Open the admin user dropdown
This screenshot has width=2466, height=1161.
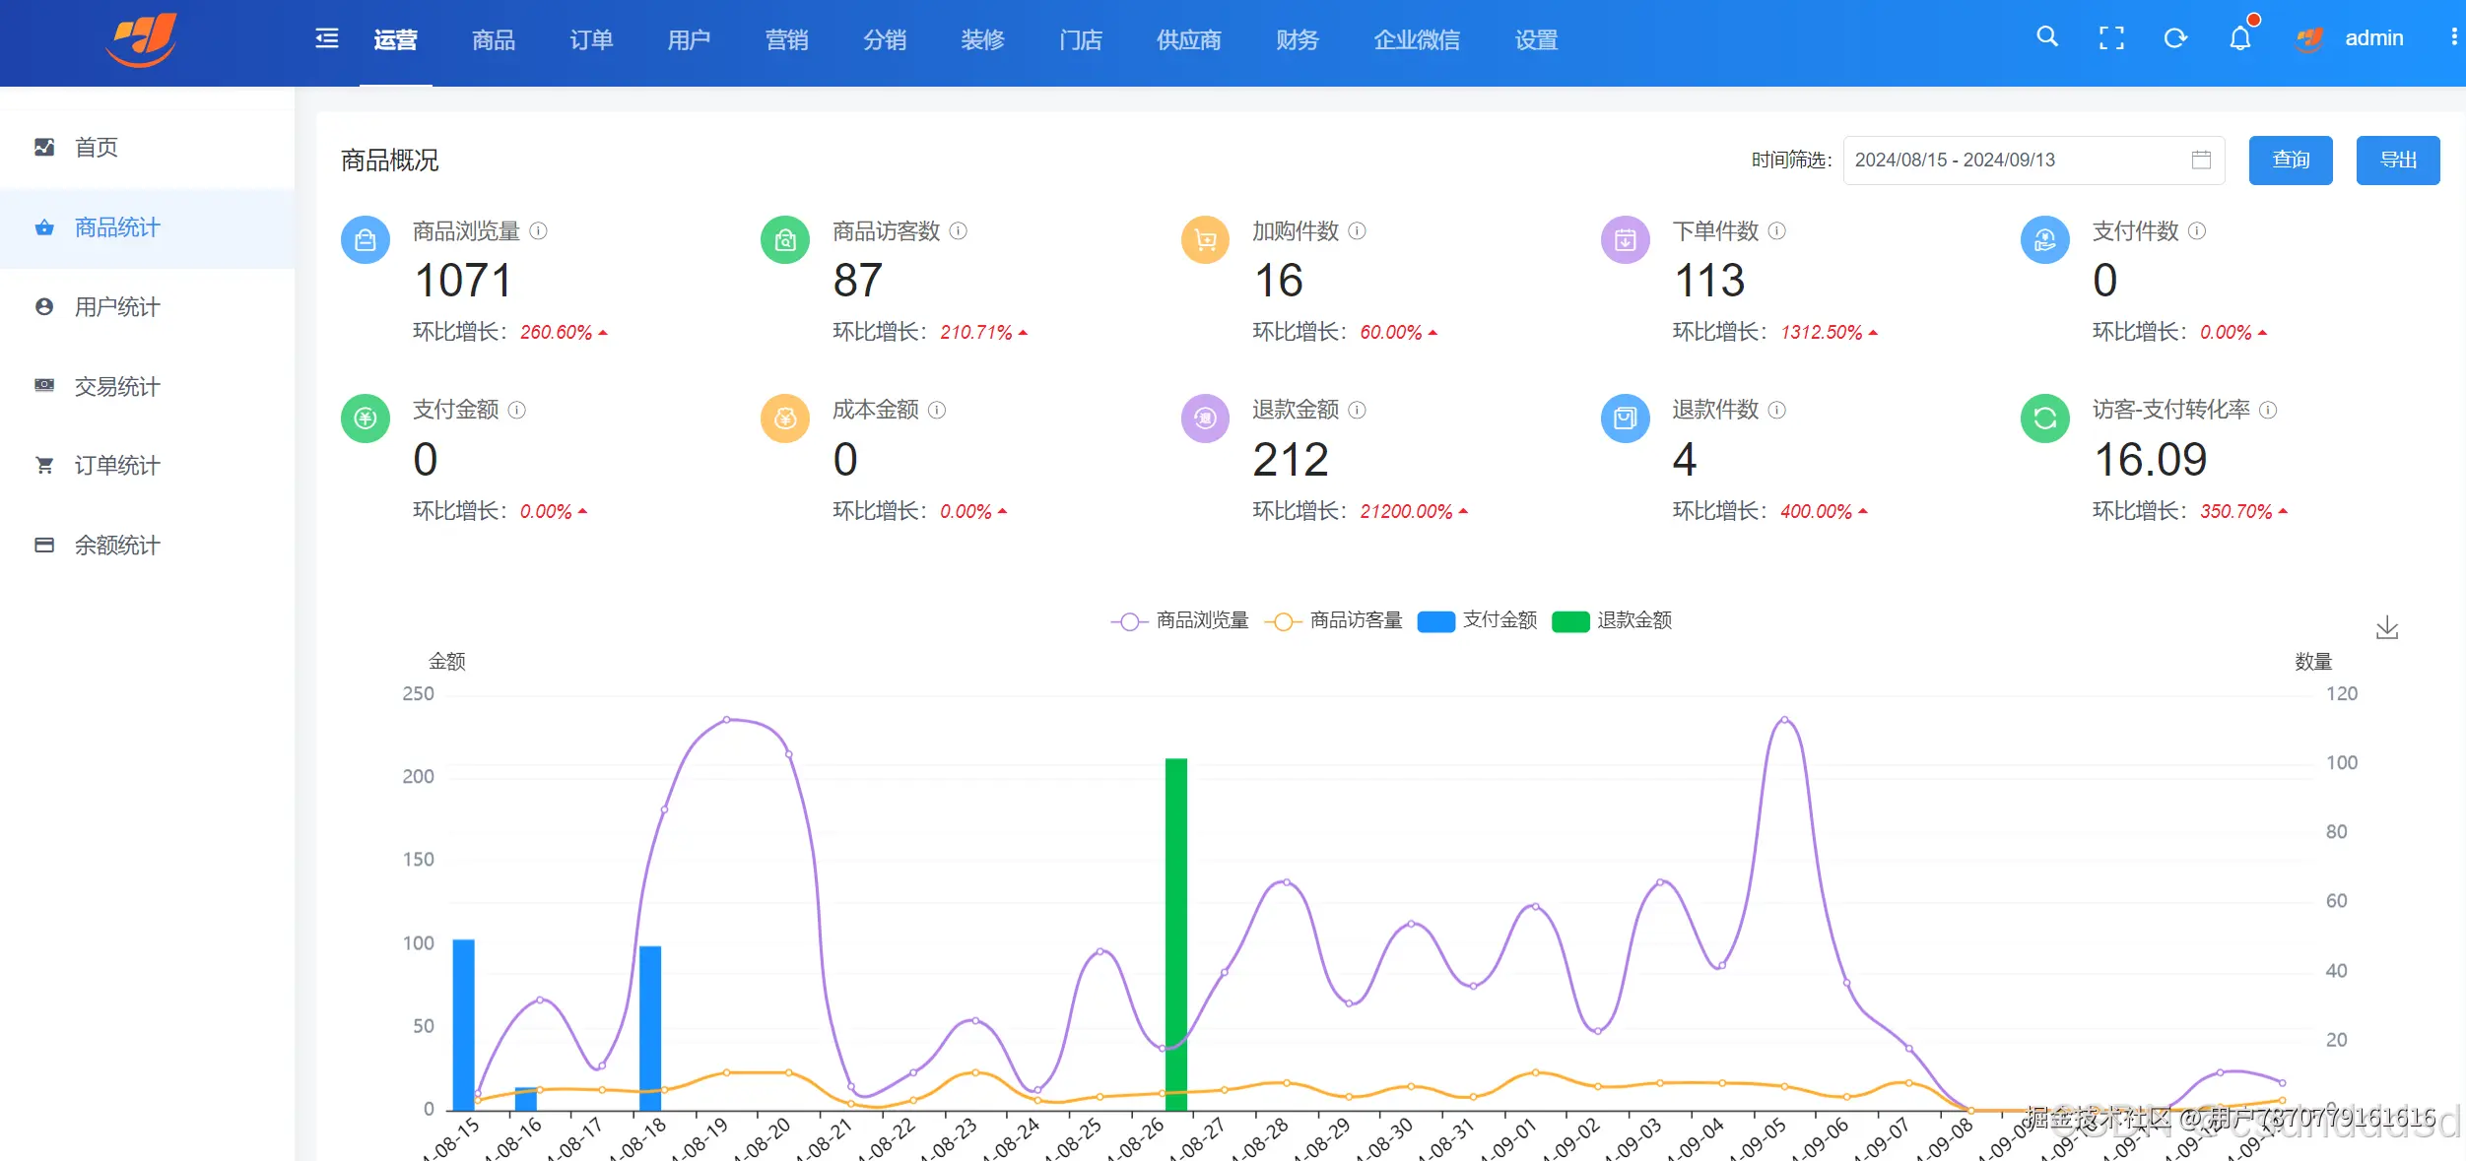coord(2372,38)
